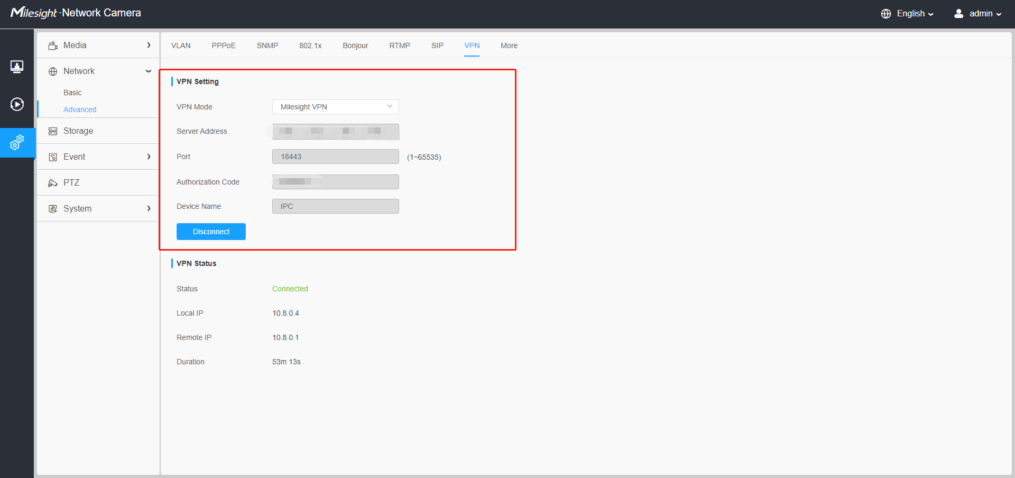Open the Playback icon in sidebar

pyautogui.click(x=17, y=104)
